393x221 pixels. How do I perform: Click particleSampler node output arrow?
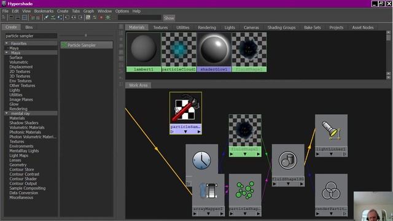tap(199, 132)
